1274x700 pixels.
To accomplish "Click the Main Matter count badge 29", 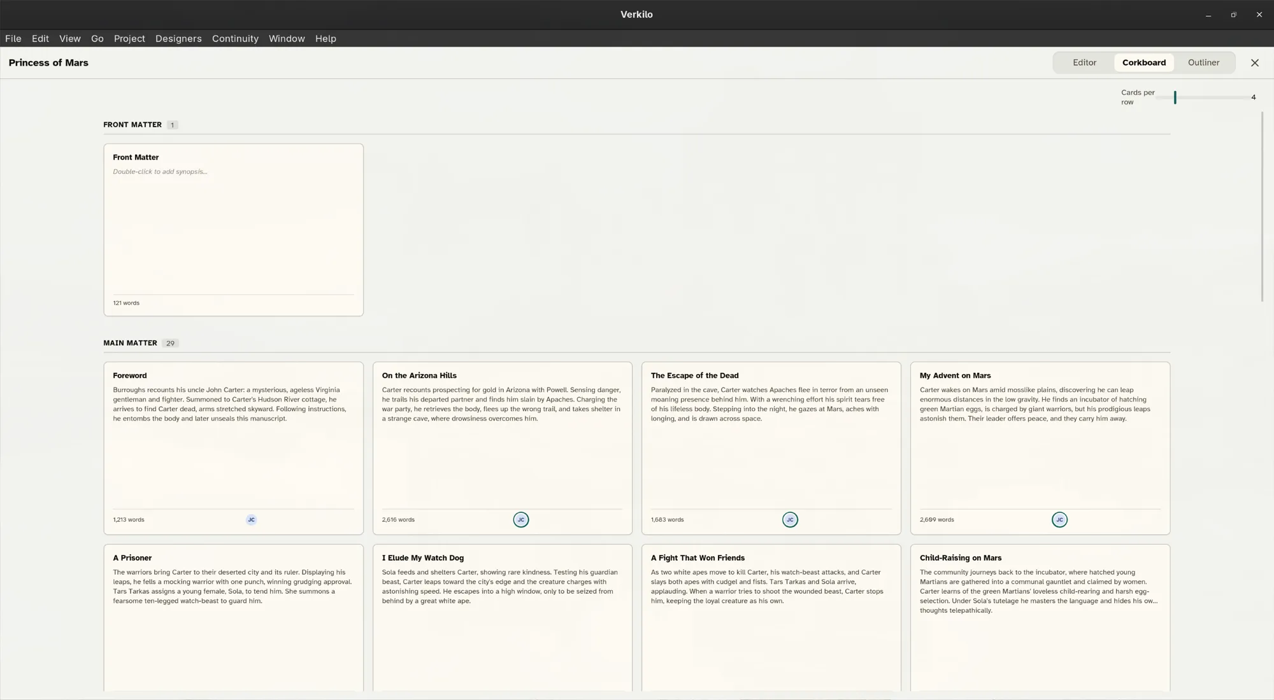I will 170,344.
